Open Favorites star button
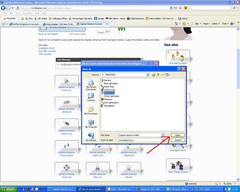The width and height of the screenshot is (240, 192). [x=9, y=19]
